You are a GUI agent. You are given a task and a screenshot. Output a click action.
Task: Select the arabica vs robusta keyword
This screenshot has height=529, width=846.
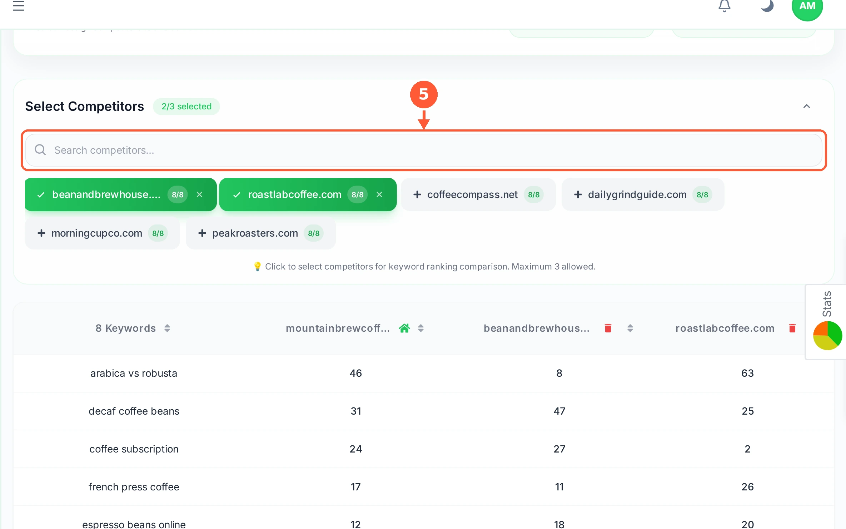point(134,373)
